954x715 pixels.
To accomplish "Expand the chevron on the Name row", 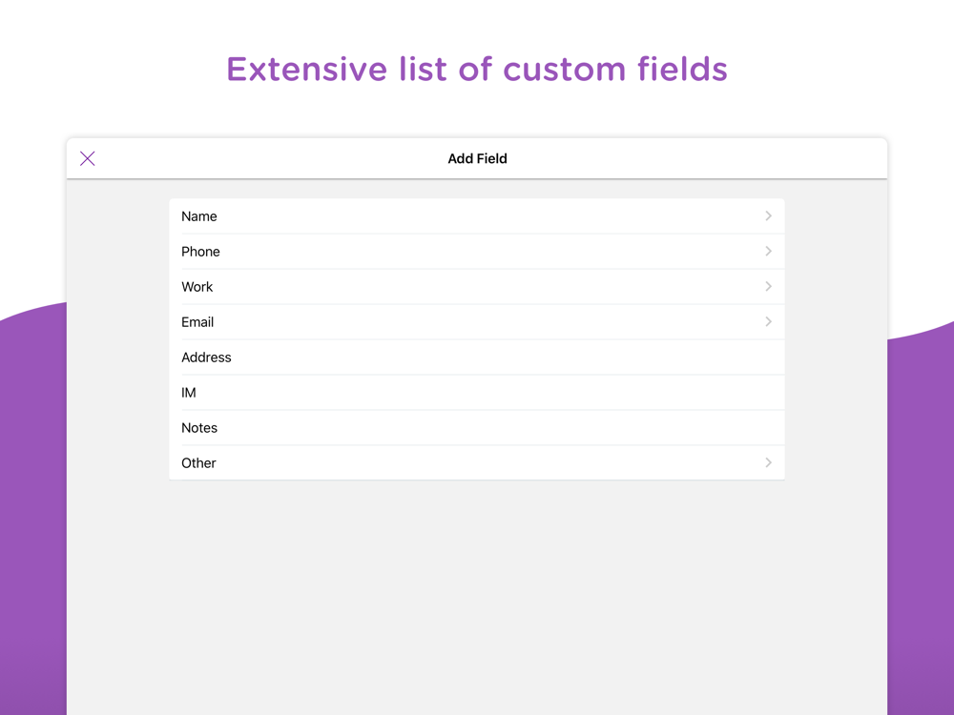I will coord(768,216).
